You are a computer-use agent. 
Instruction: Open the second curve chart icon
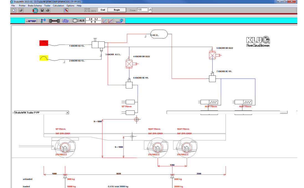(x=110, y=21)
